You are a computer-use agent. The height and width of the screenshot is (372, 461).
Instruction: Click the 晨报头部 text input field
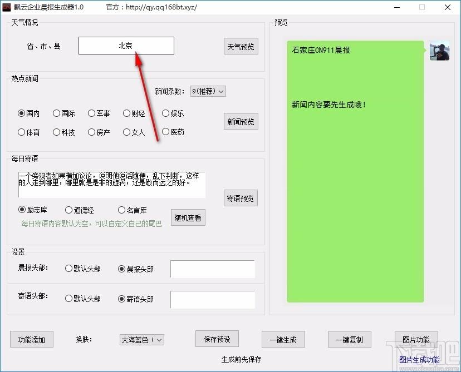(213, 269)
